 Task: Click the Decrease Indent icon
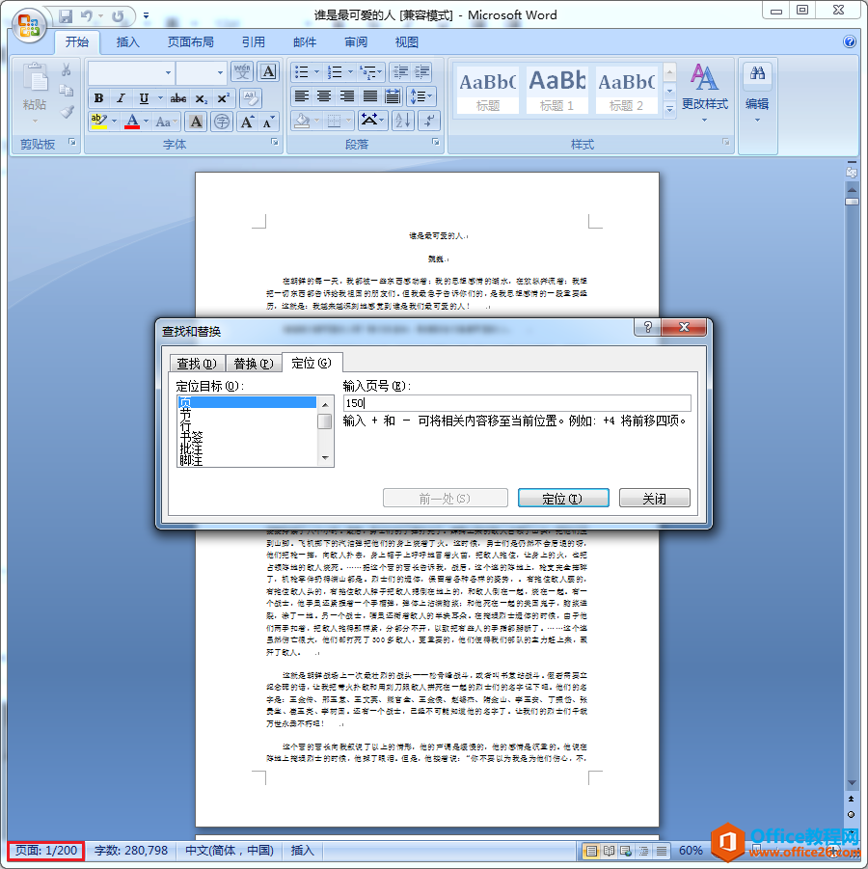(x=400, y=72)
